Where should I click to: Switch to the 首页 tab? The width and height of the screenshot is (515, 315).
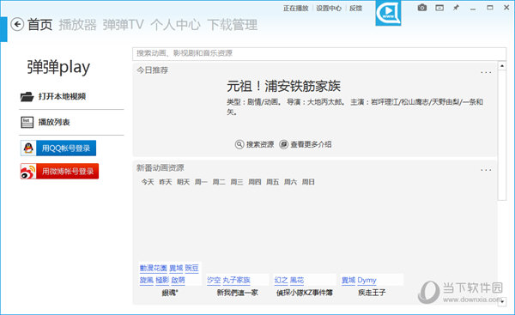pos(39,25)
